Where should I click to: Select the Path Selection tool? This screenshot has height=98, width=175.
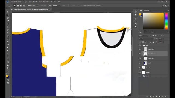pos(8,59)
